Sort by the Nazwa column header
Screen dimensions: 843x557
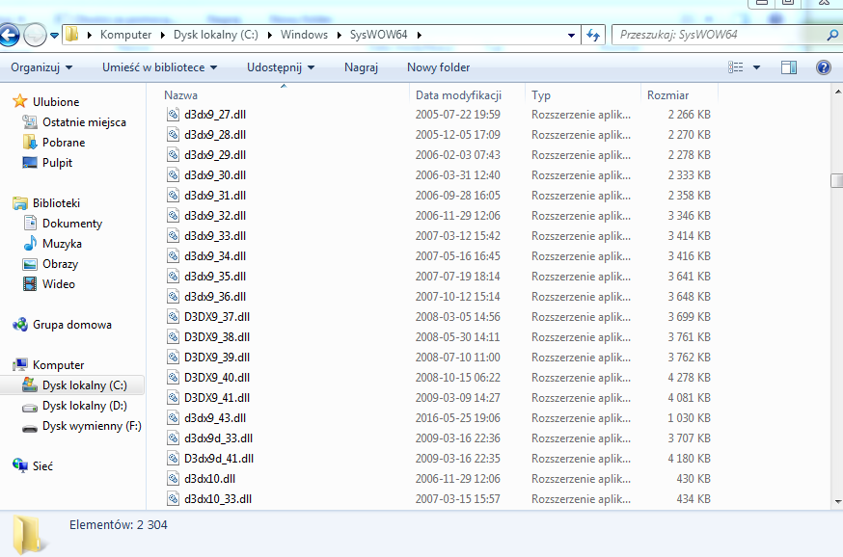tap(285, 95)
